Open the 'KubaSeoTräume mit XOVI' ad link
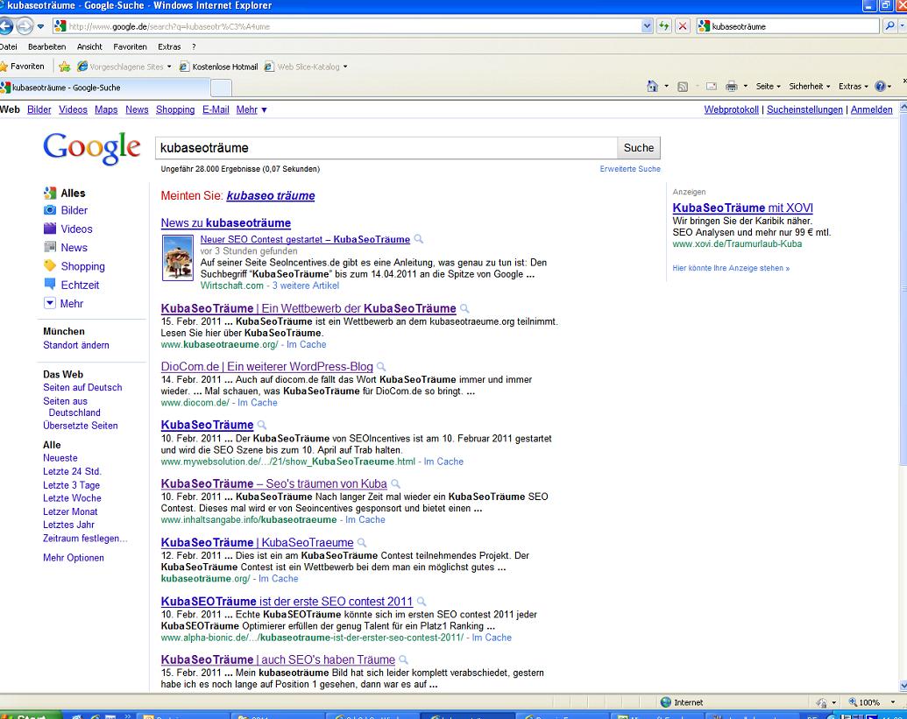Screen dimensions: 907x719 [743, 208]
